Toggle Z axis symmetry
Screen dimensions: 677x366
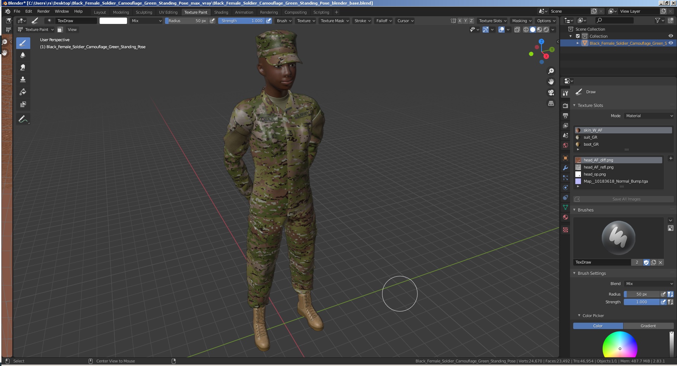(472, 21)
